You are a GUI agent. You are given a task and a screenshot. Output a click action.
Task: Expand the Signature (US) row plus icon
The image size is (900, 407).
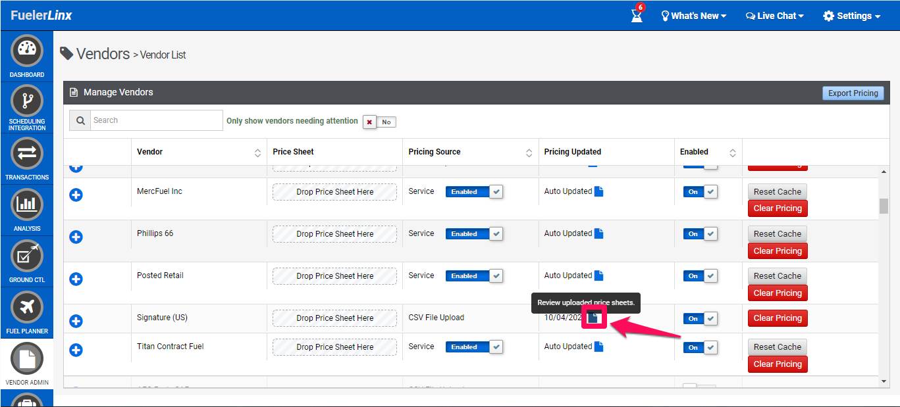coord(76,321)
